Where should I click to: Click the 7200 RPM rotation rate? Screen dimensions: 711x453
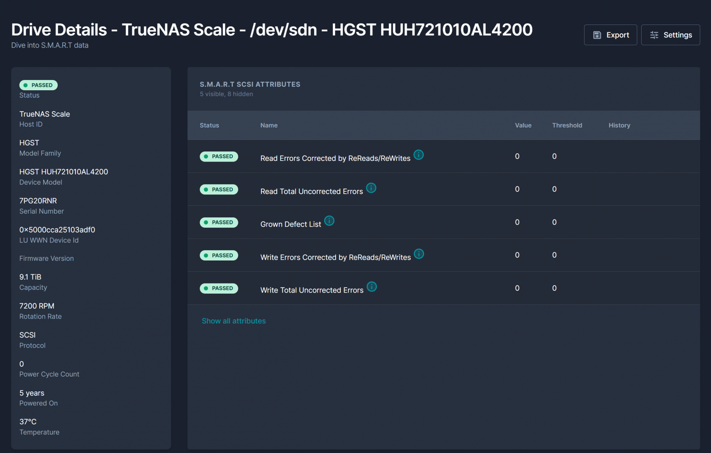tap(37, 306)
